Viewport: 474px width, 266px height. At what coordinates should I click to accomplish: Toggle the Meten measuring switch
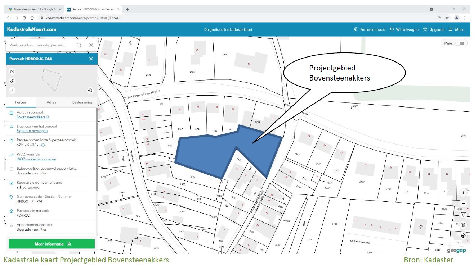tap(460, 43)
